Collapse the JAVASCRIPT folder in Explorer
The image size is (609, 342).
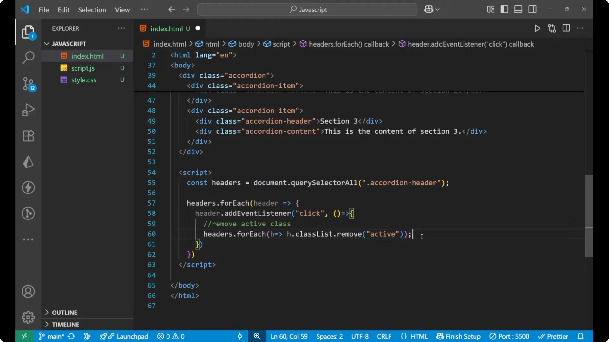coord(47,44)
